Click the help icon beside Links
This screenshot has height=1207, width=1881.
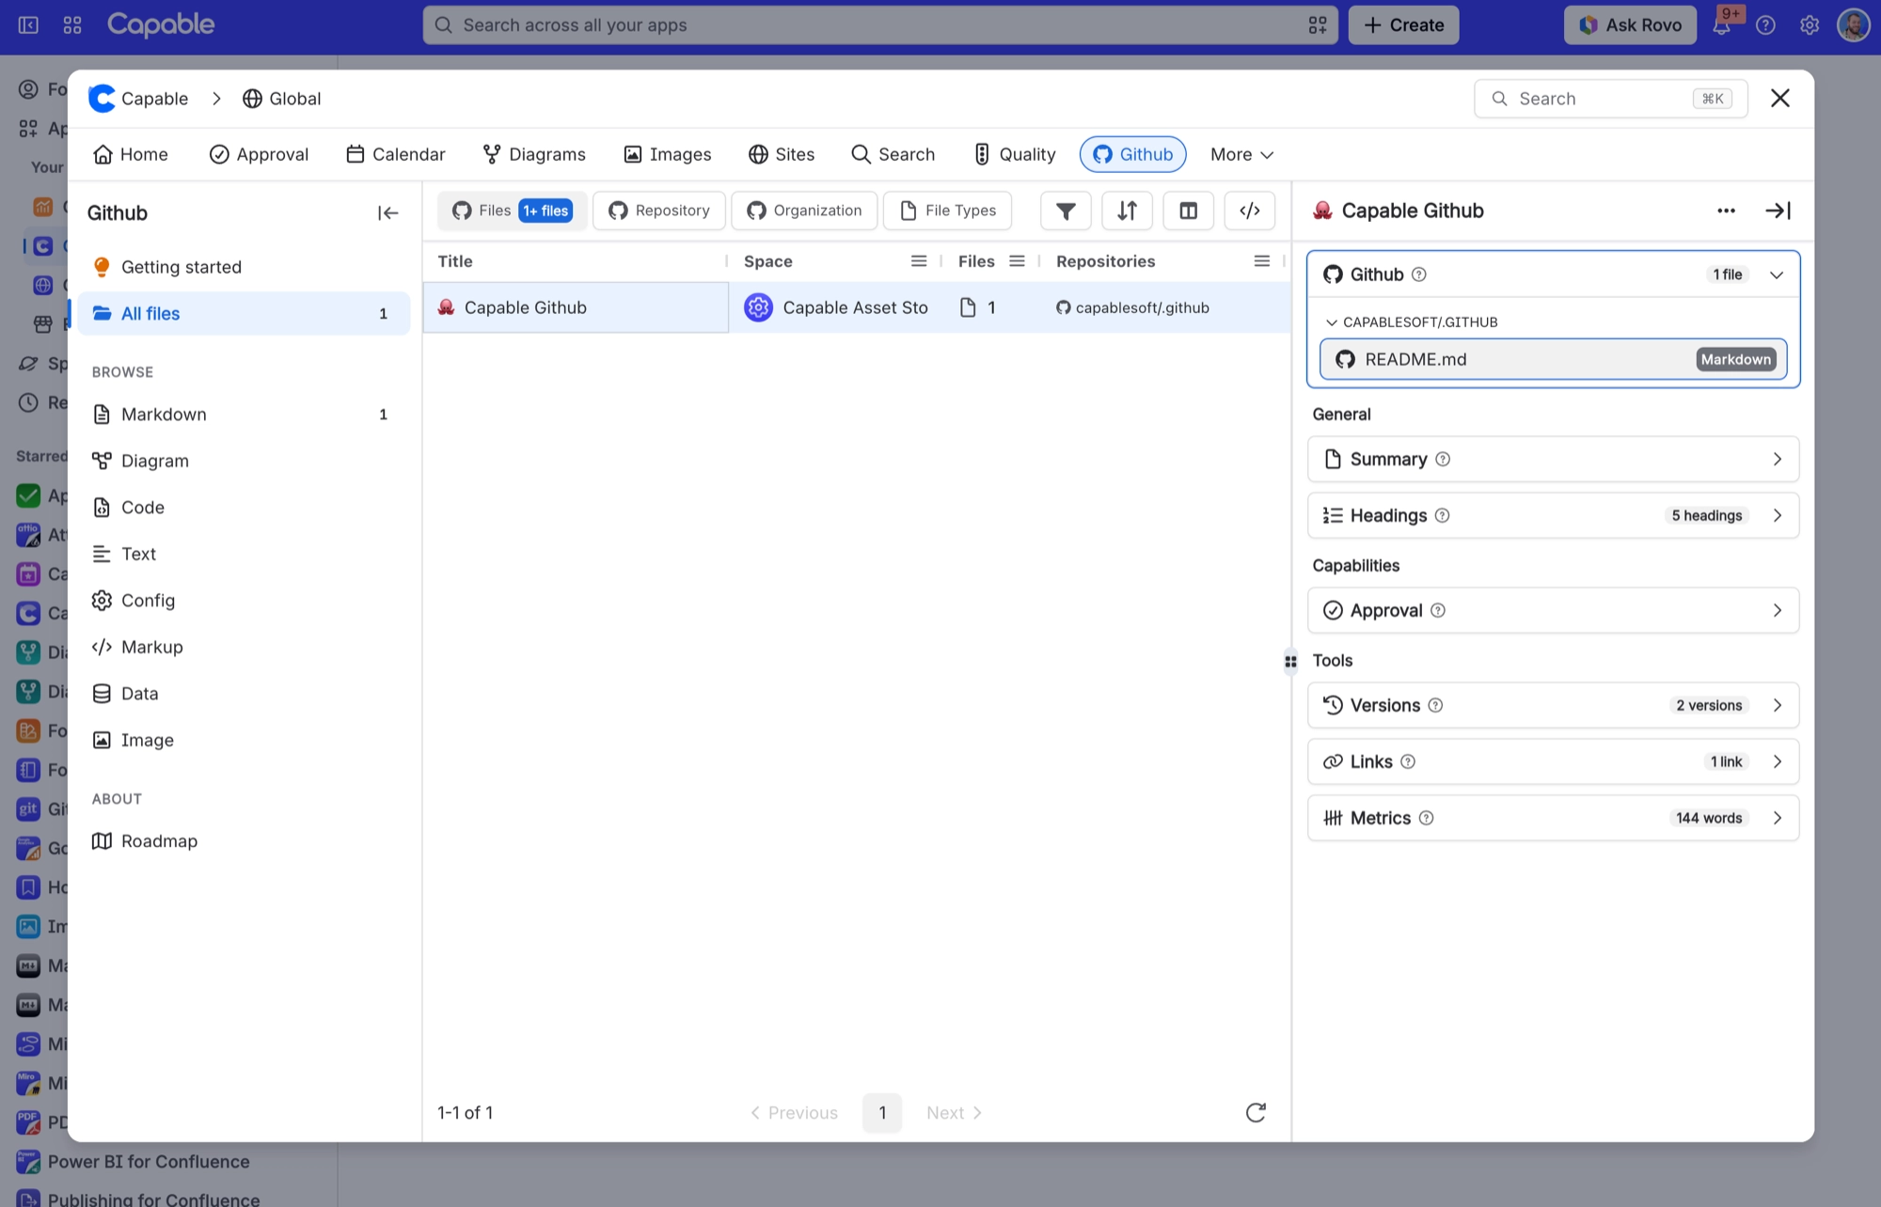click(1408, 762)
